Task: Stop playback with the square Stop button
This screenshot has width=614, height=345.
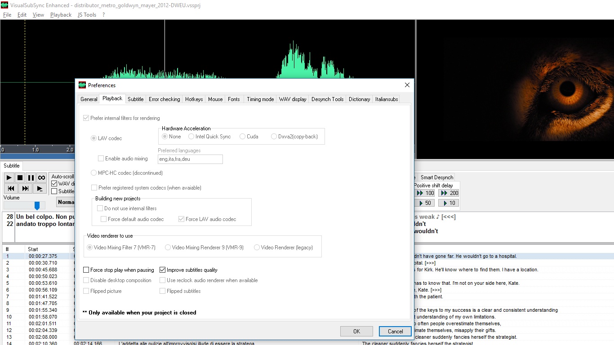Action: tap(20, 178)
